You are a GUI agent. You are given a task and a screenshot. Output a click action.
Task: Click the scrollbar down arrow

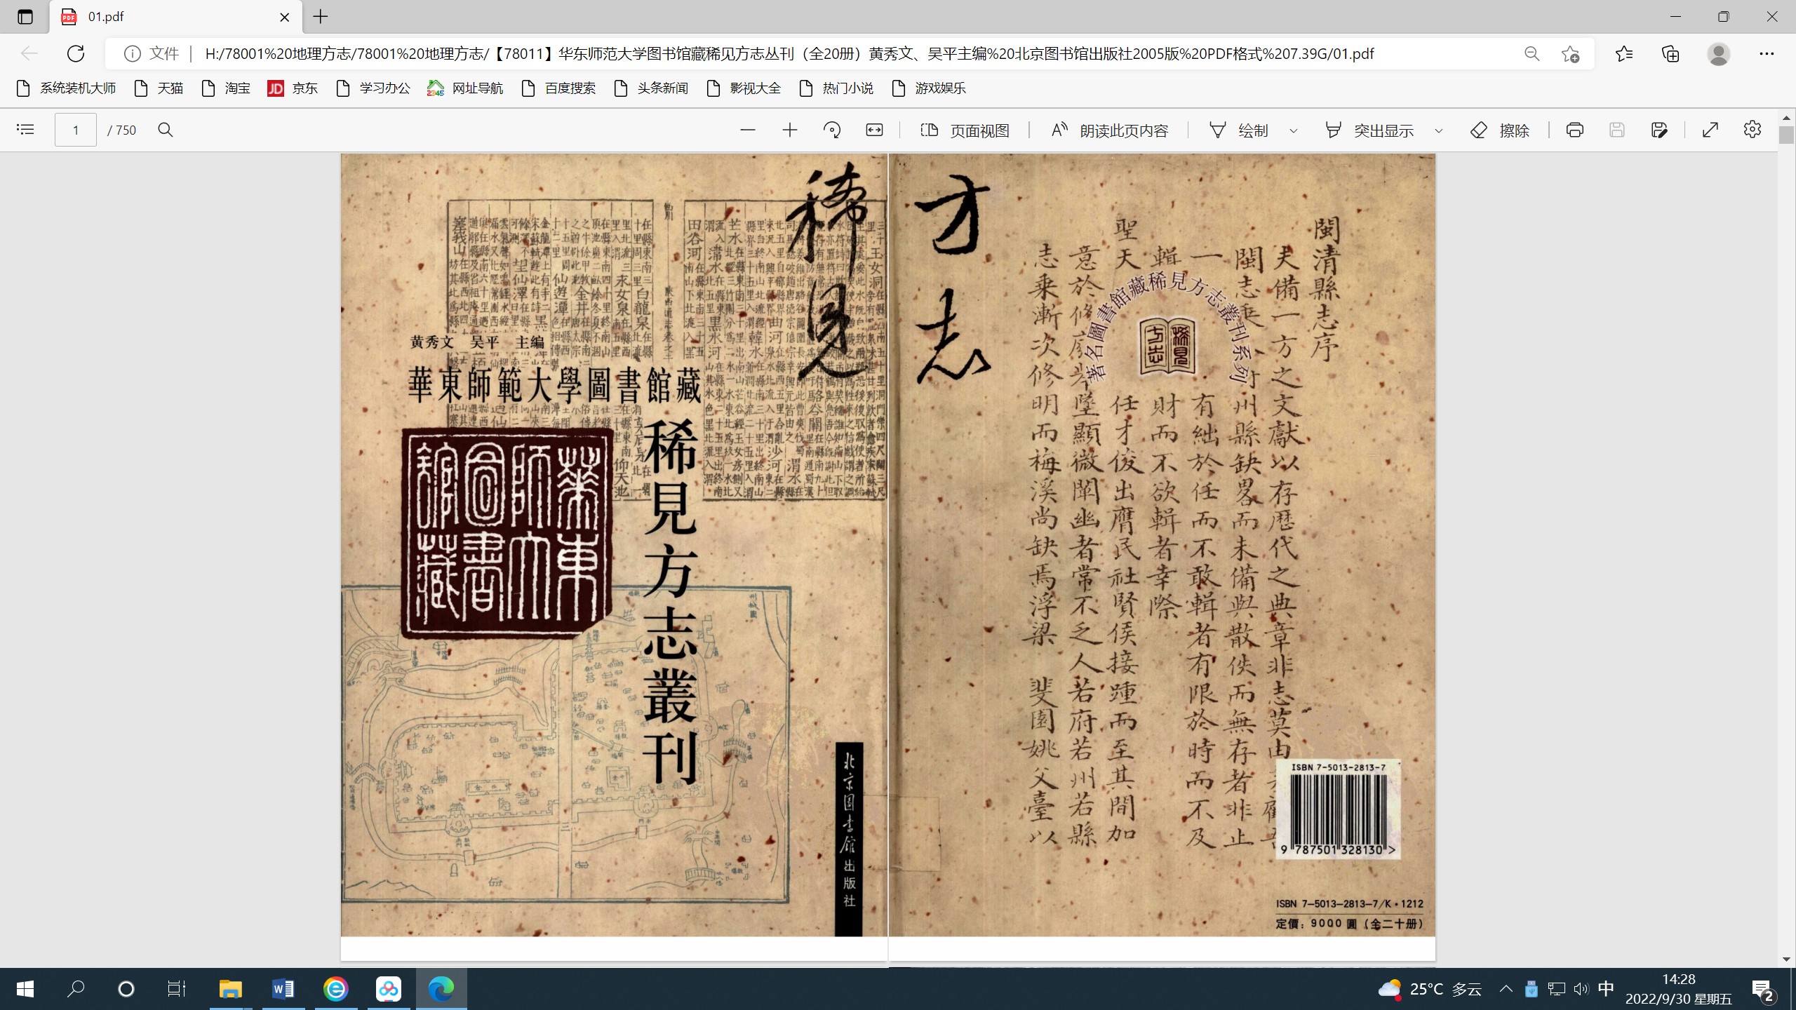(x=1786, y=959)
